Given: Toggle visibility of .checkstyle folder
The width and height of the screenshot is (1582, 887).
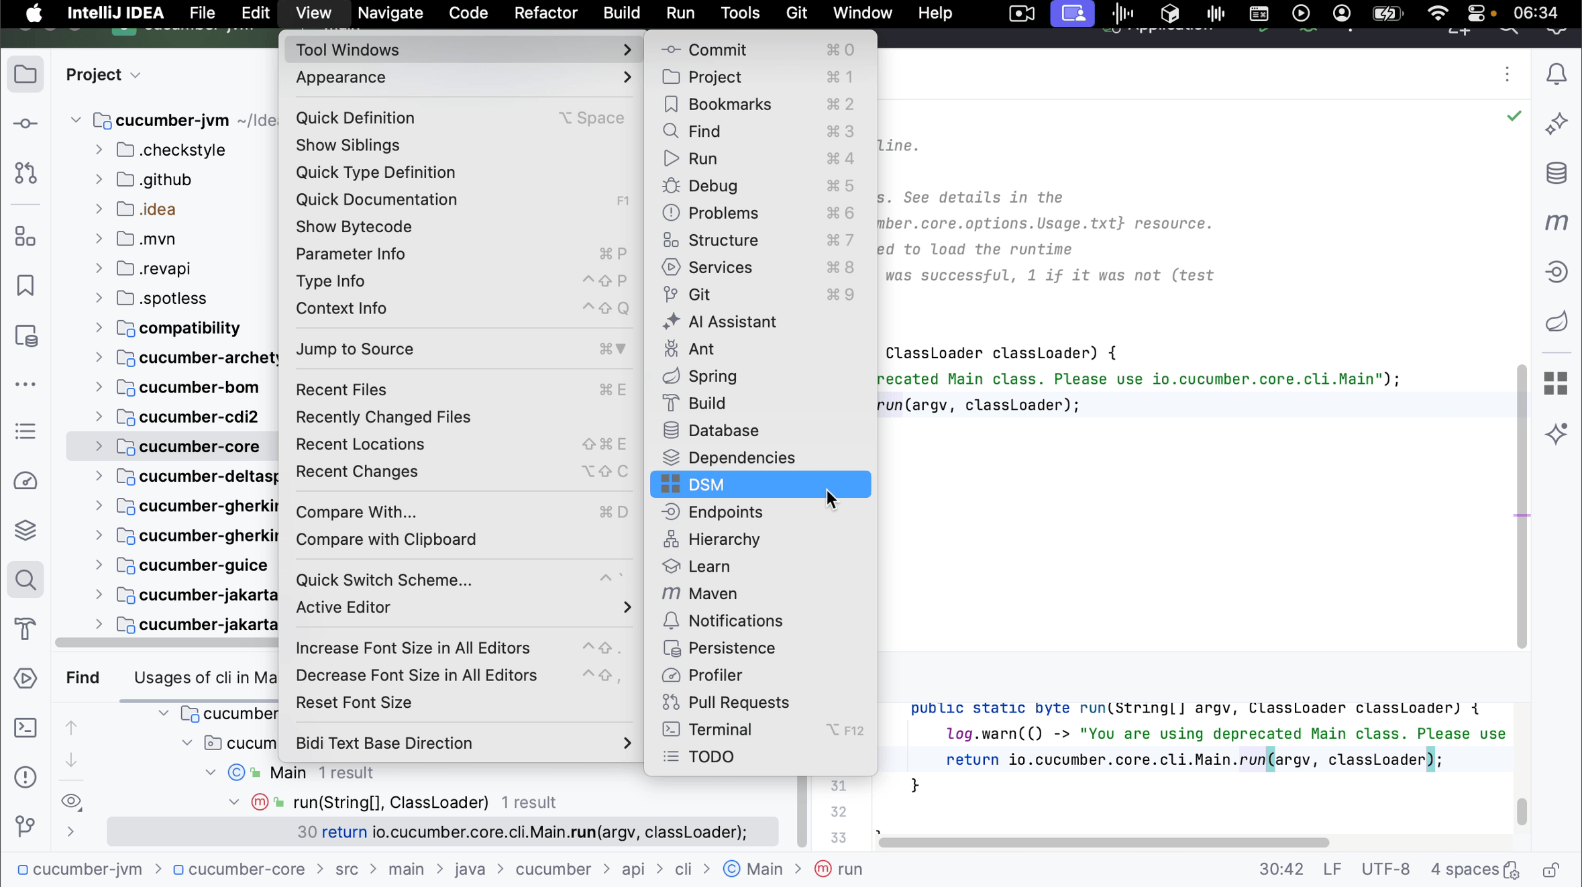Looking at the screenshot, I should [99, 149].
